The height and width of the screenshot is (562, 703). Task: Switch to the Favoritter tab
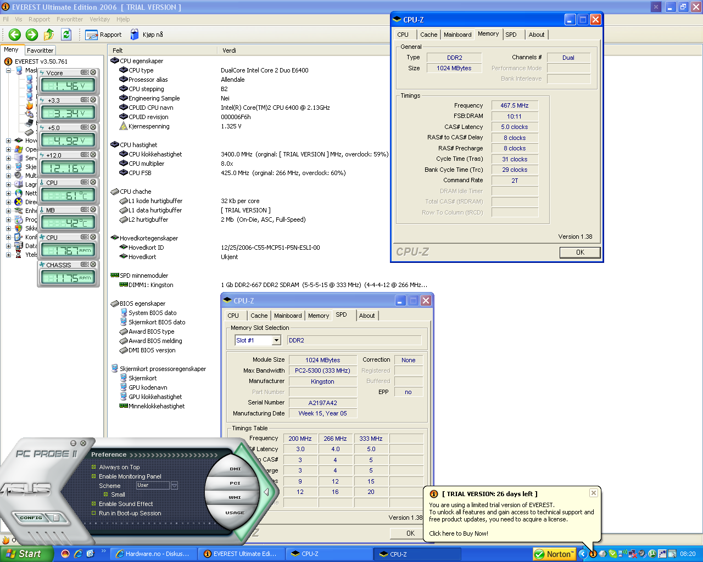click(40, 50)
